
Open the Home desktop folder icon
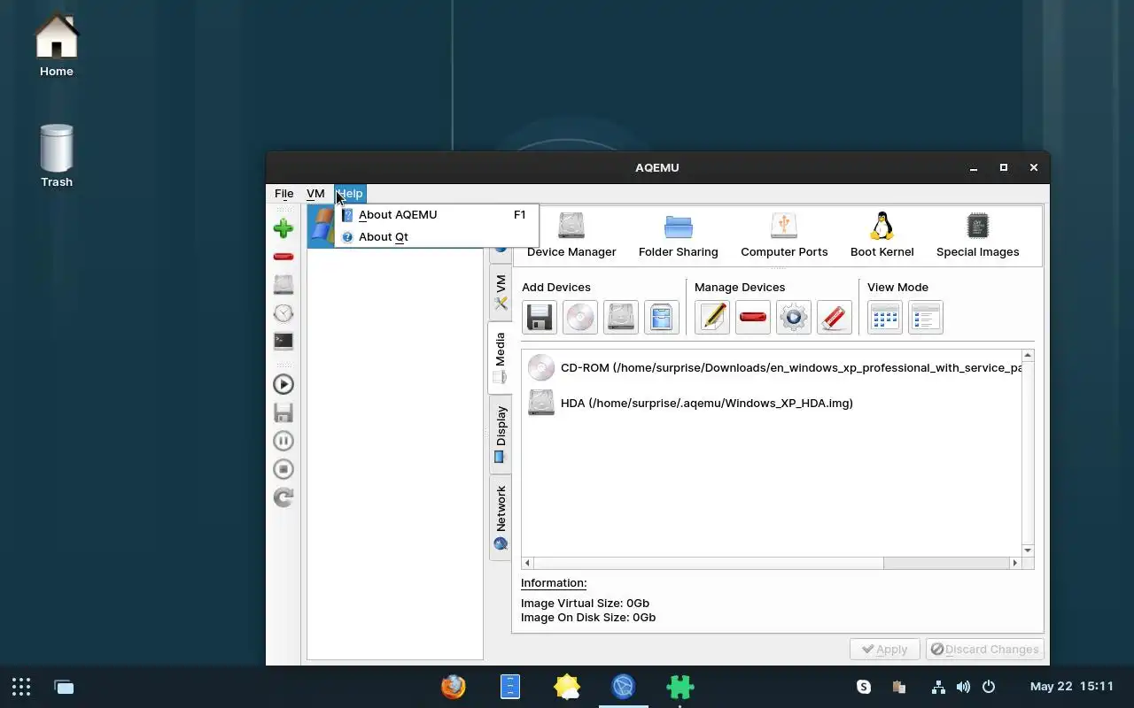pos(57,46)
